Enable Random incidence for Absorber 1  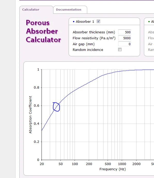pos(120,50)
